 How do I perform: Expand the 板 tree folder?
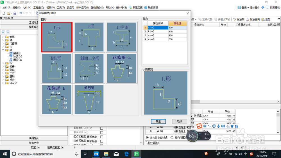coord(3,63)
